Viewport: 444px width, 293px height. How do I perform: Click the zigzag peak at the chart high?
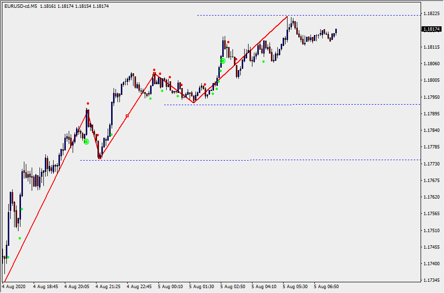(x=288, y=16)
